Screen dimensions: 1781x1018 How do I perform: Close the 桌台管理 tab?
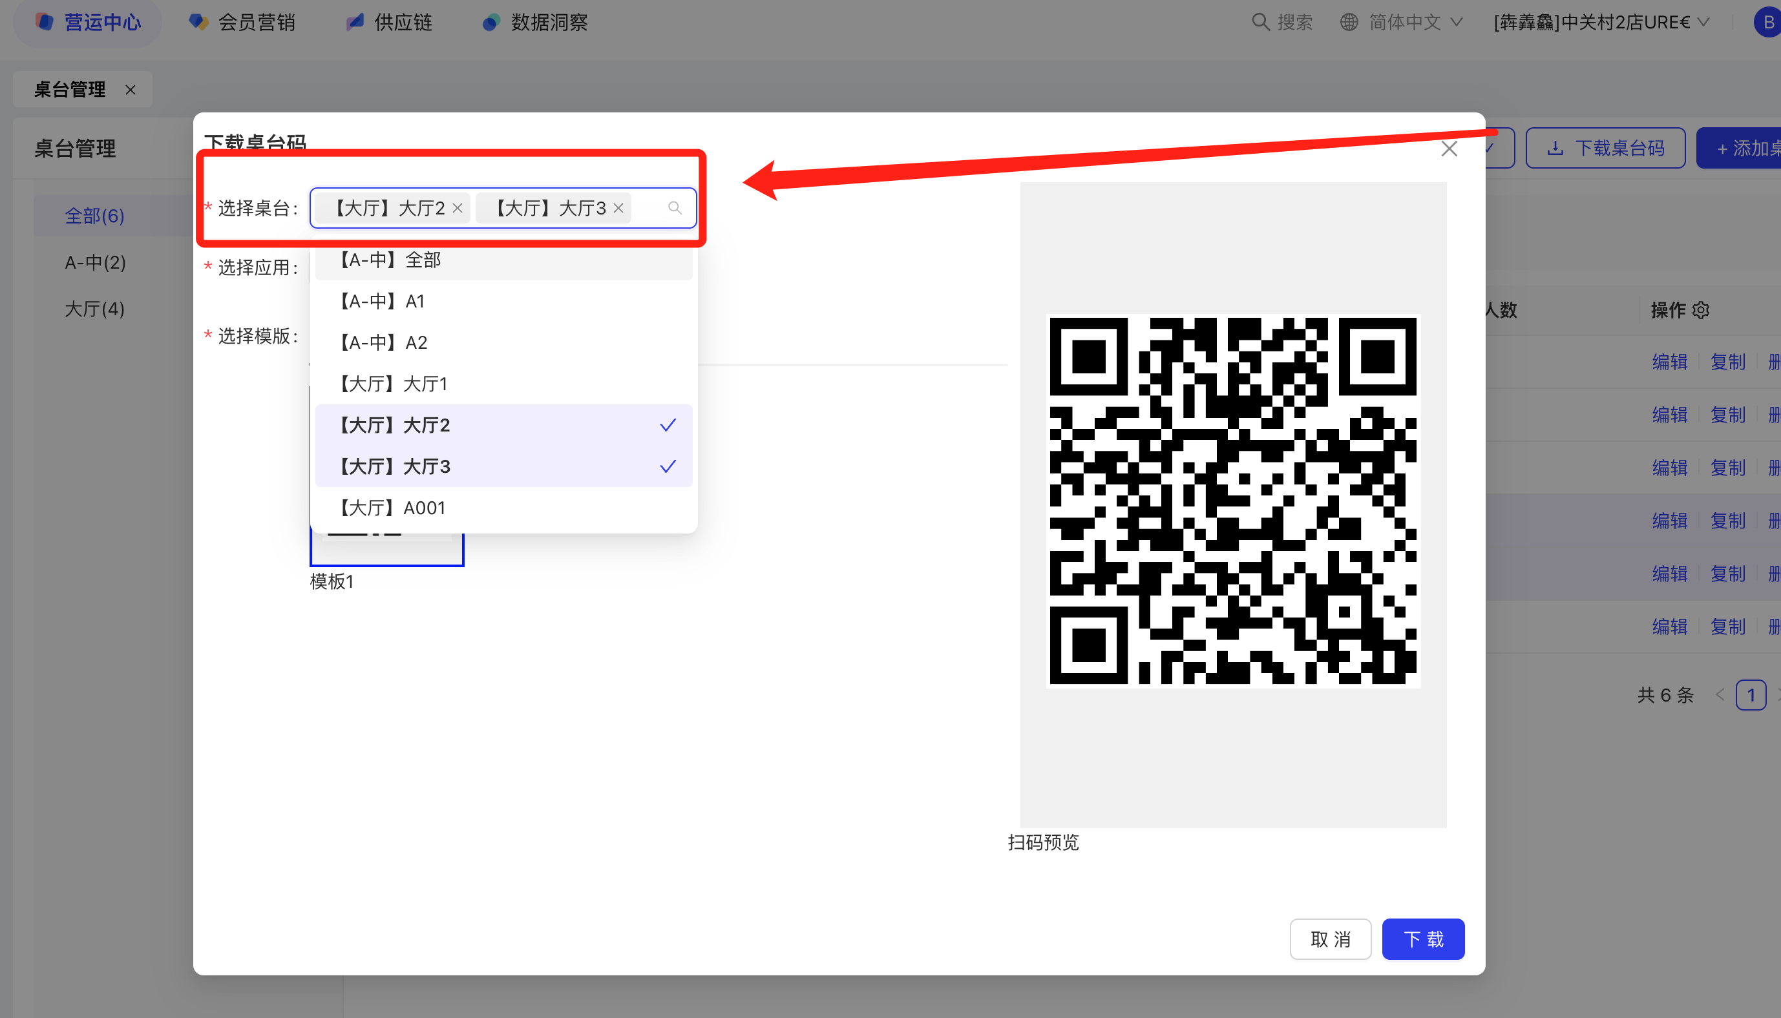point(131,90)
